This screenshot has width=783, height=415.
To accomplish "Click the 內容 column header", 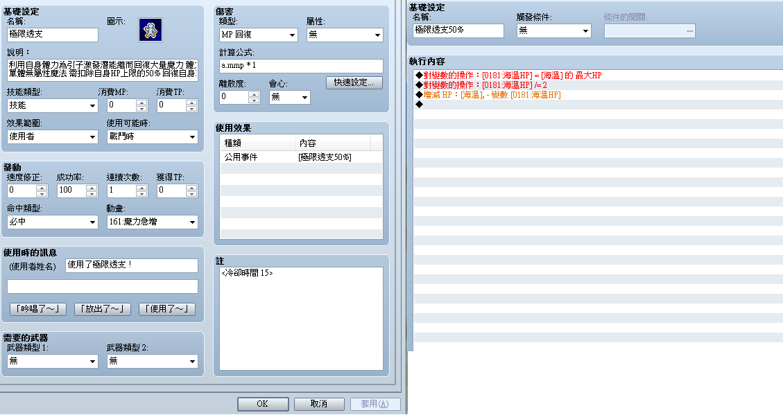I will 333,143.
